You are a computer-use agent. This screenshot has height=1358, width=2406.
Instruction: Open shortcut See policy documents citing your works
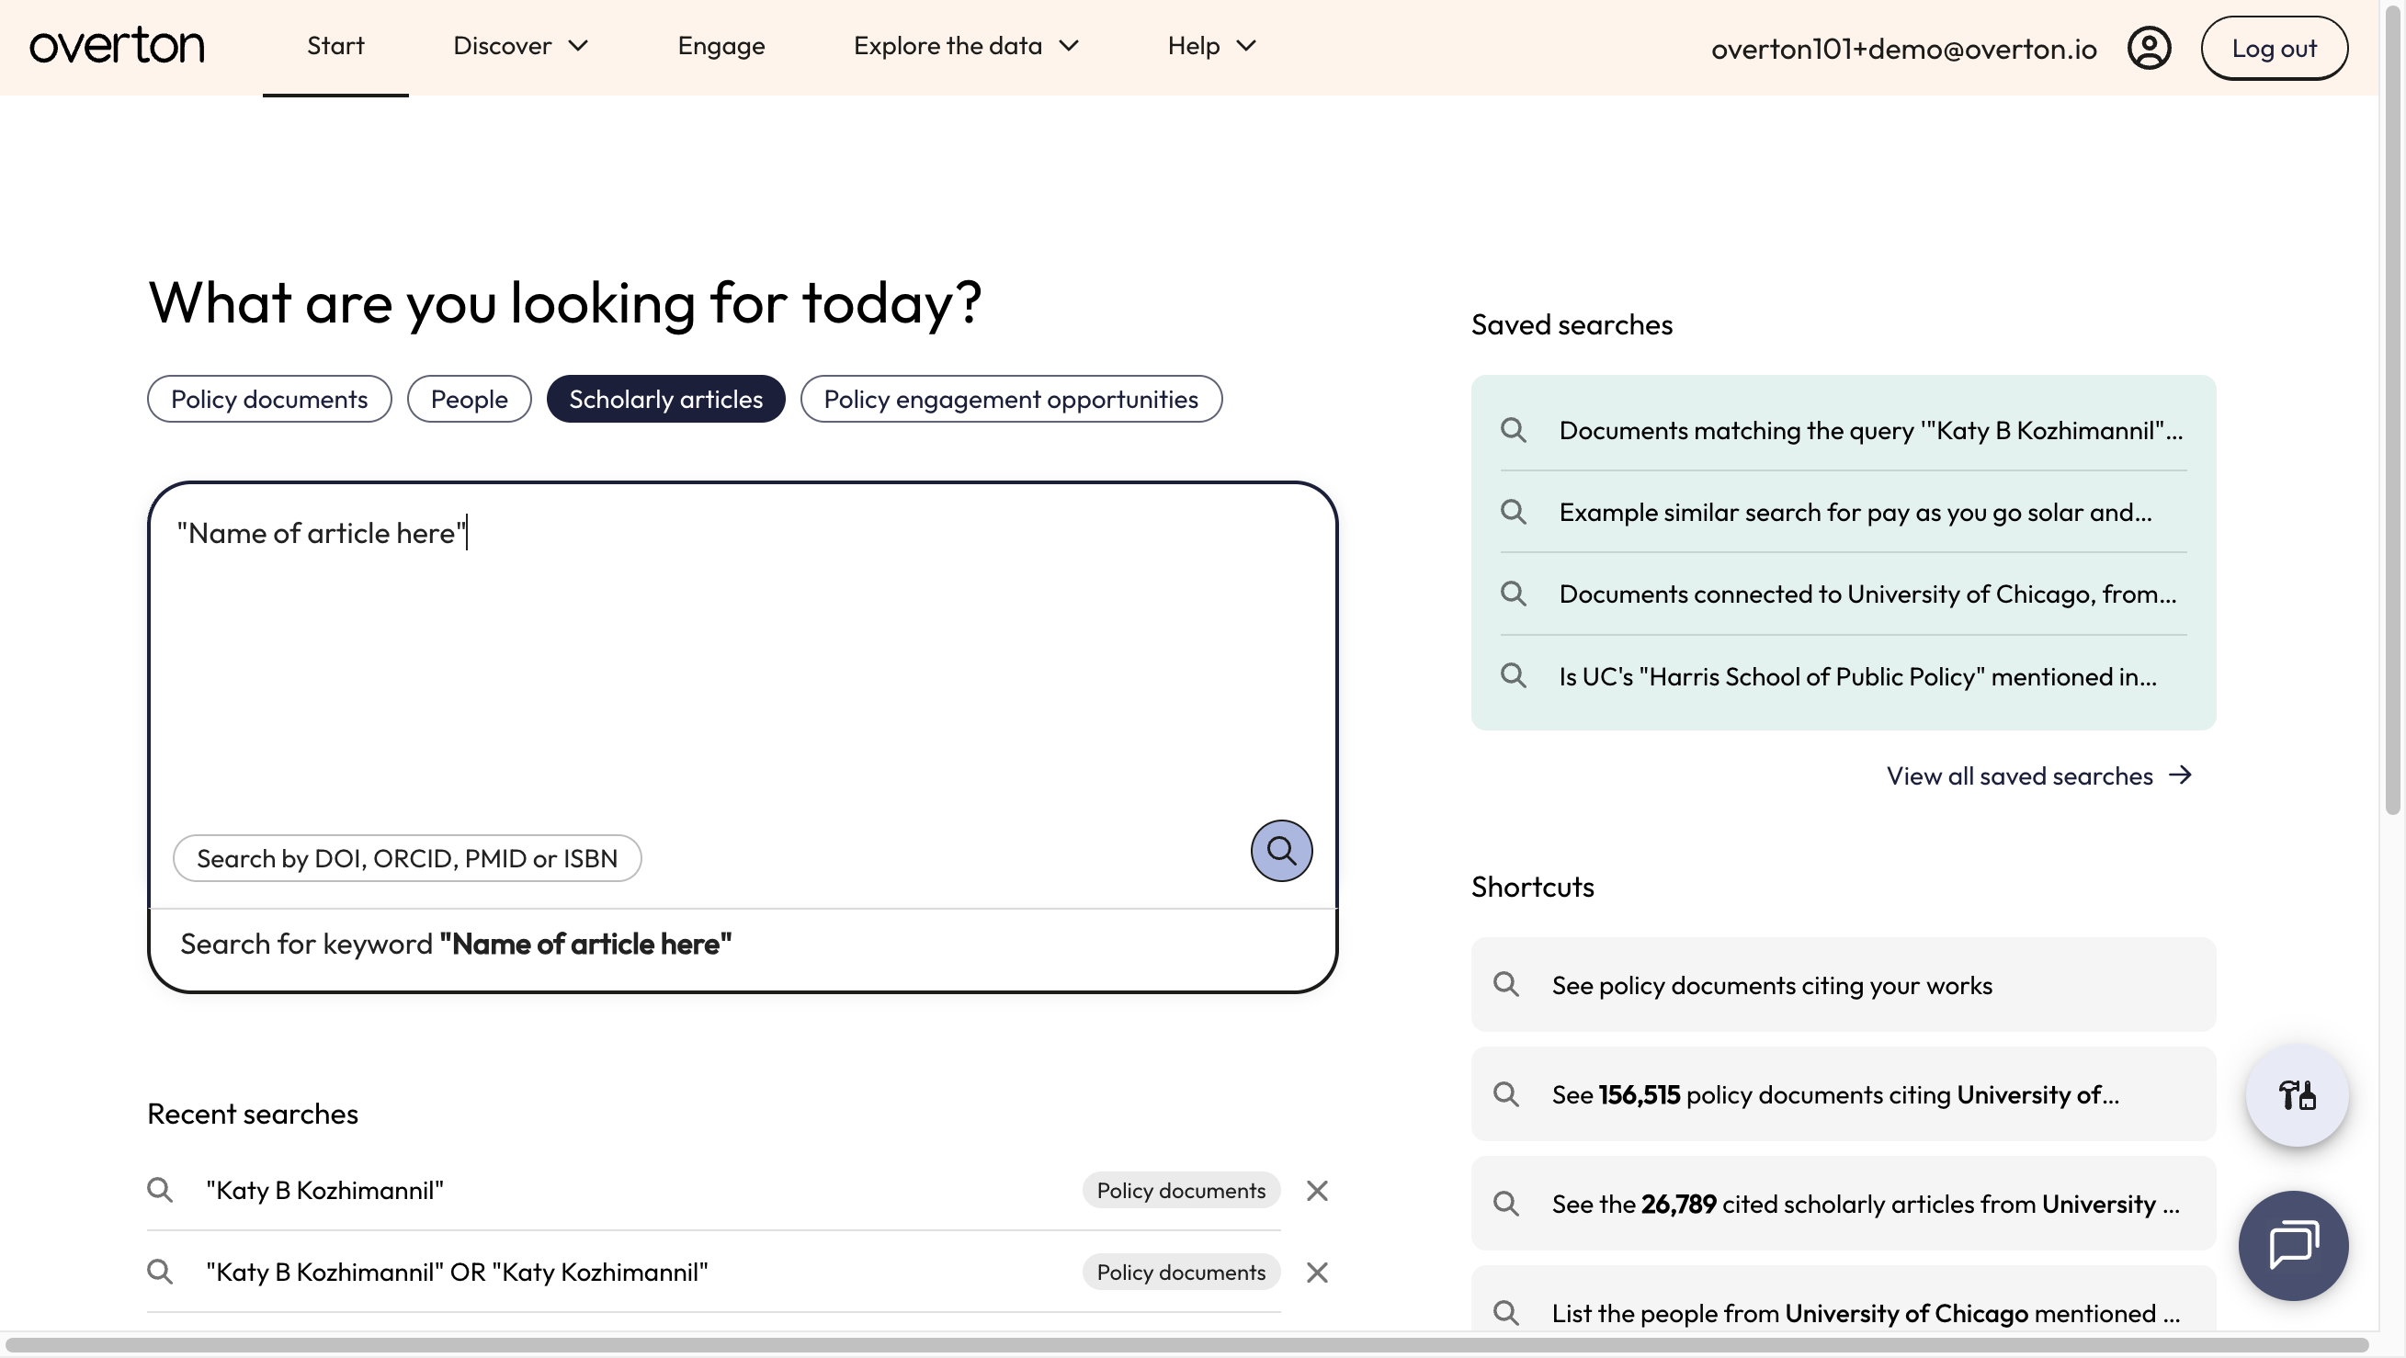tap(1843, 984)
